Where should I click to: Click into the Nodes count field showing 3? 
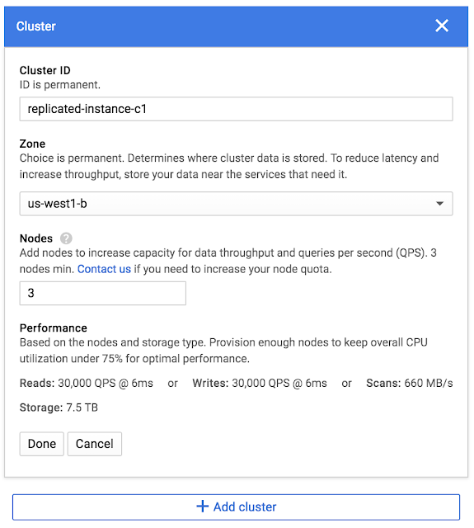coord(102,293)
